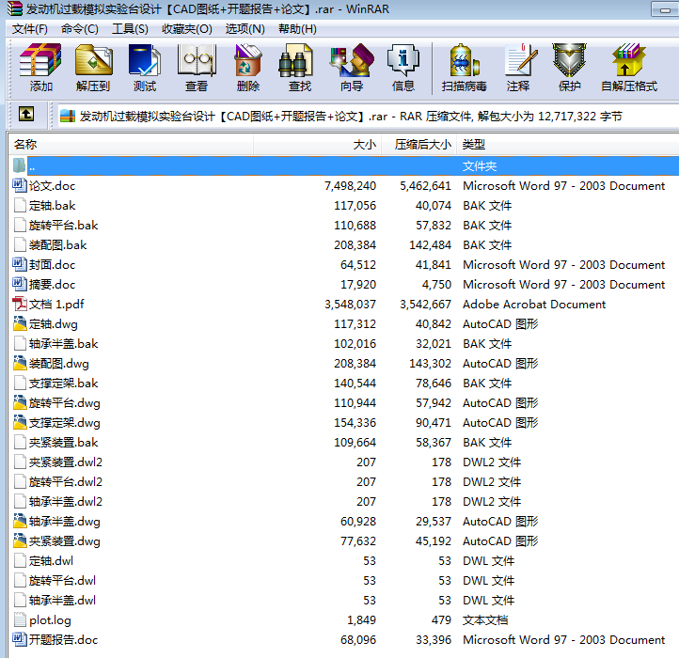
Task: Click the 'Adobe Acrobat Document' type cell
Action: pyautogui.click(x=533, y=304)
